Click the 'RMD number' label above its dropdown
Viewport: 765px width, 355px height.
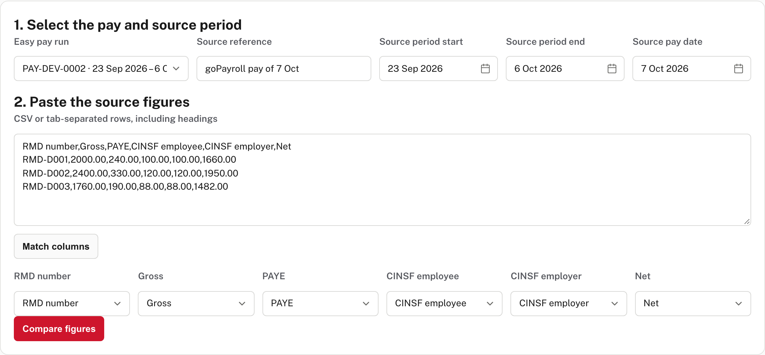[42, 276]
